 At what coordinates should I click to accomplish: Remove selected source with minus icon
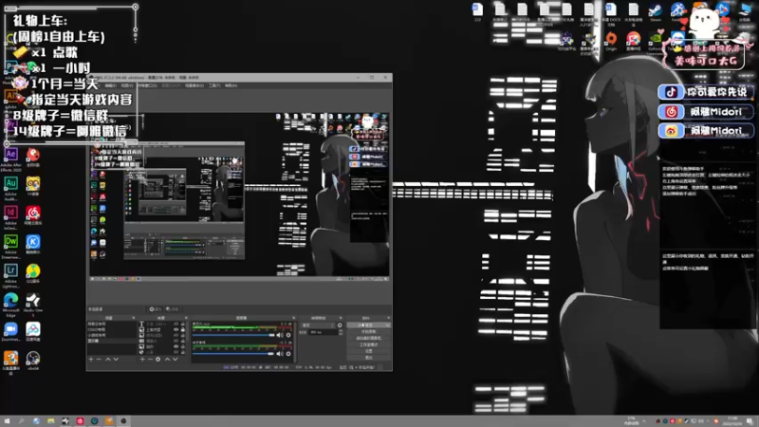(x=150, y=360)
